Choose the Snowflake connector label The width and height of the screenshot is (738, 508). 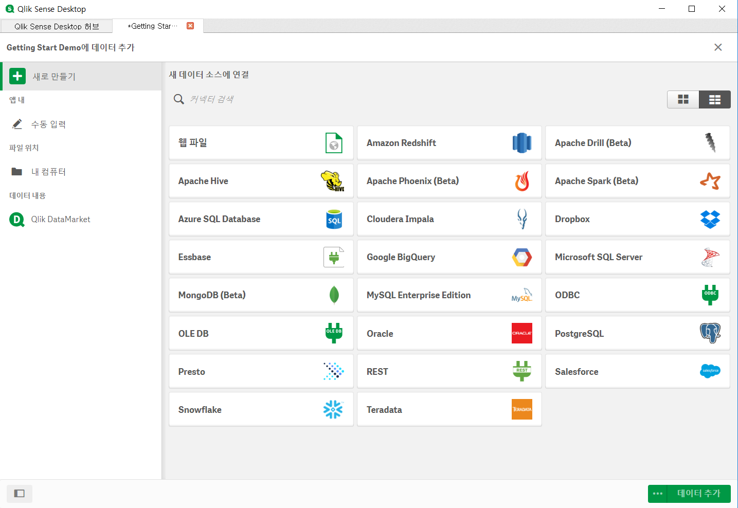[200, 410]
